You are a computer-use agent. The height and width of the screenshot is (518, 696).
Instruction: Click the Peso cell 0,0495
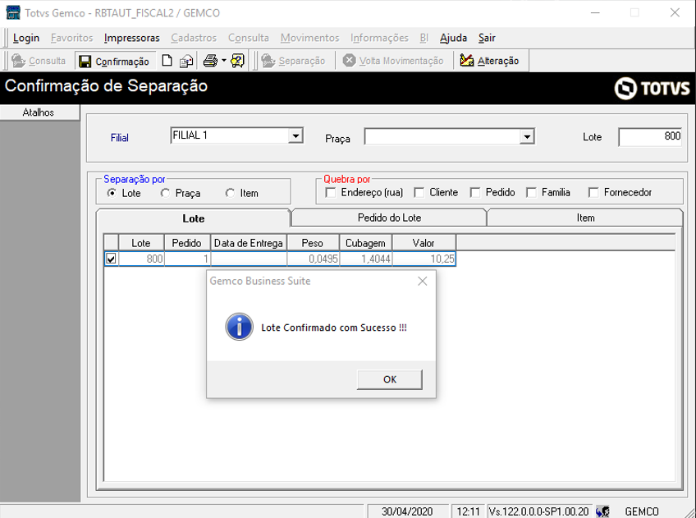pyautogui.click(x=313, y=259)
